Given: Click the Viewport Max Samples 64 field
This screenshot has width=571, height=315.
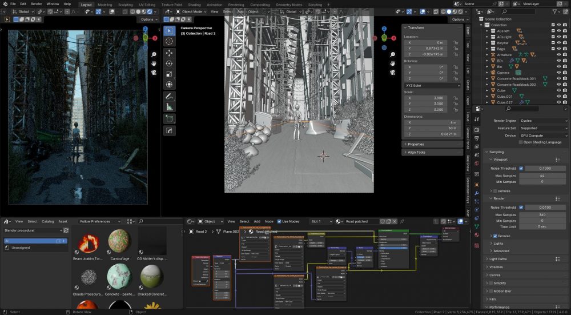Looking at the screenshot, I should [x=542, y=176].
